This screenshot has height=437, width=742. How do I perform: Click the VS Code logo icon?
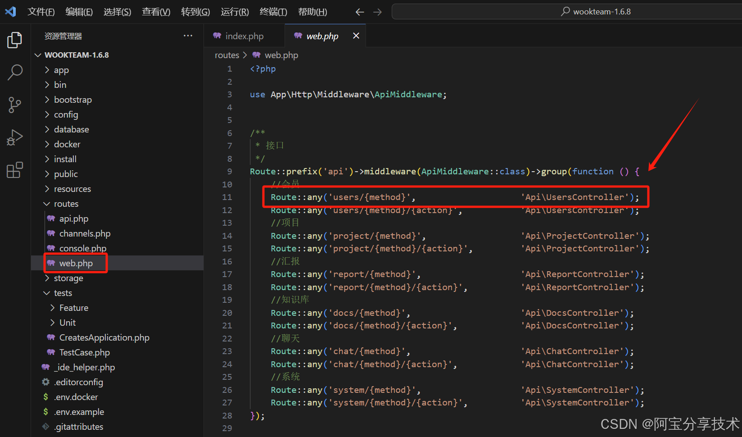[x=10, y=12]
